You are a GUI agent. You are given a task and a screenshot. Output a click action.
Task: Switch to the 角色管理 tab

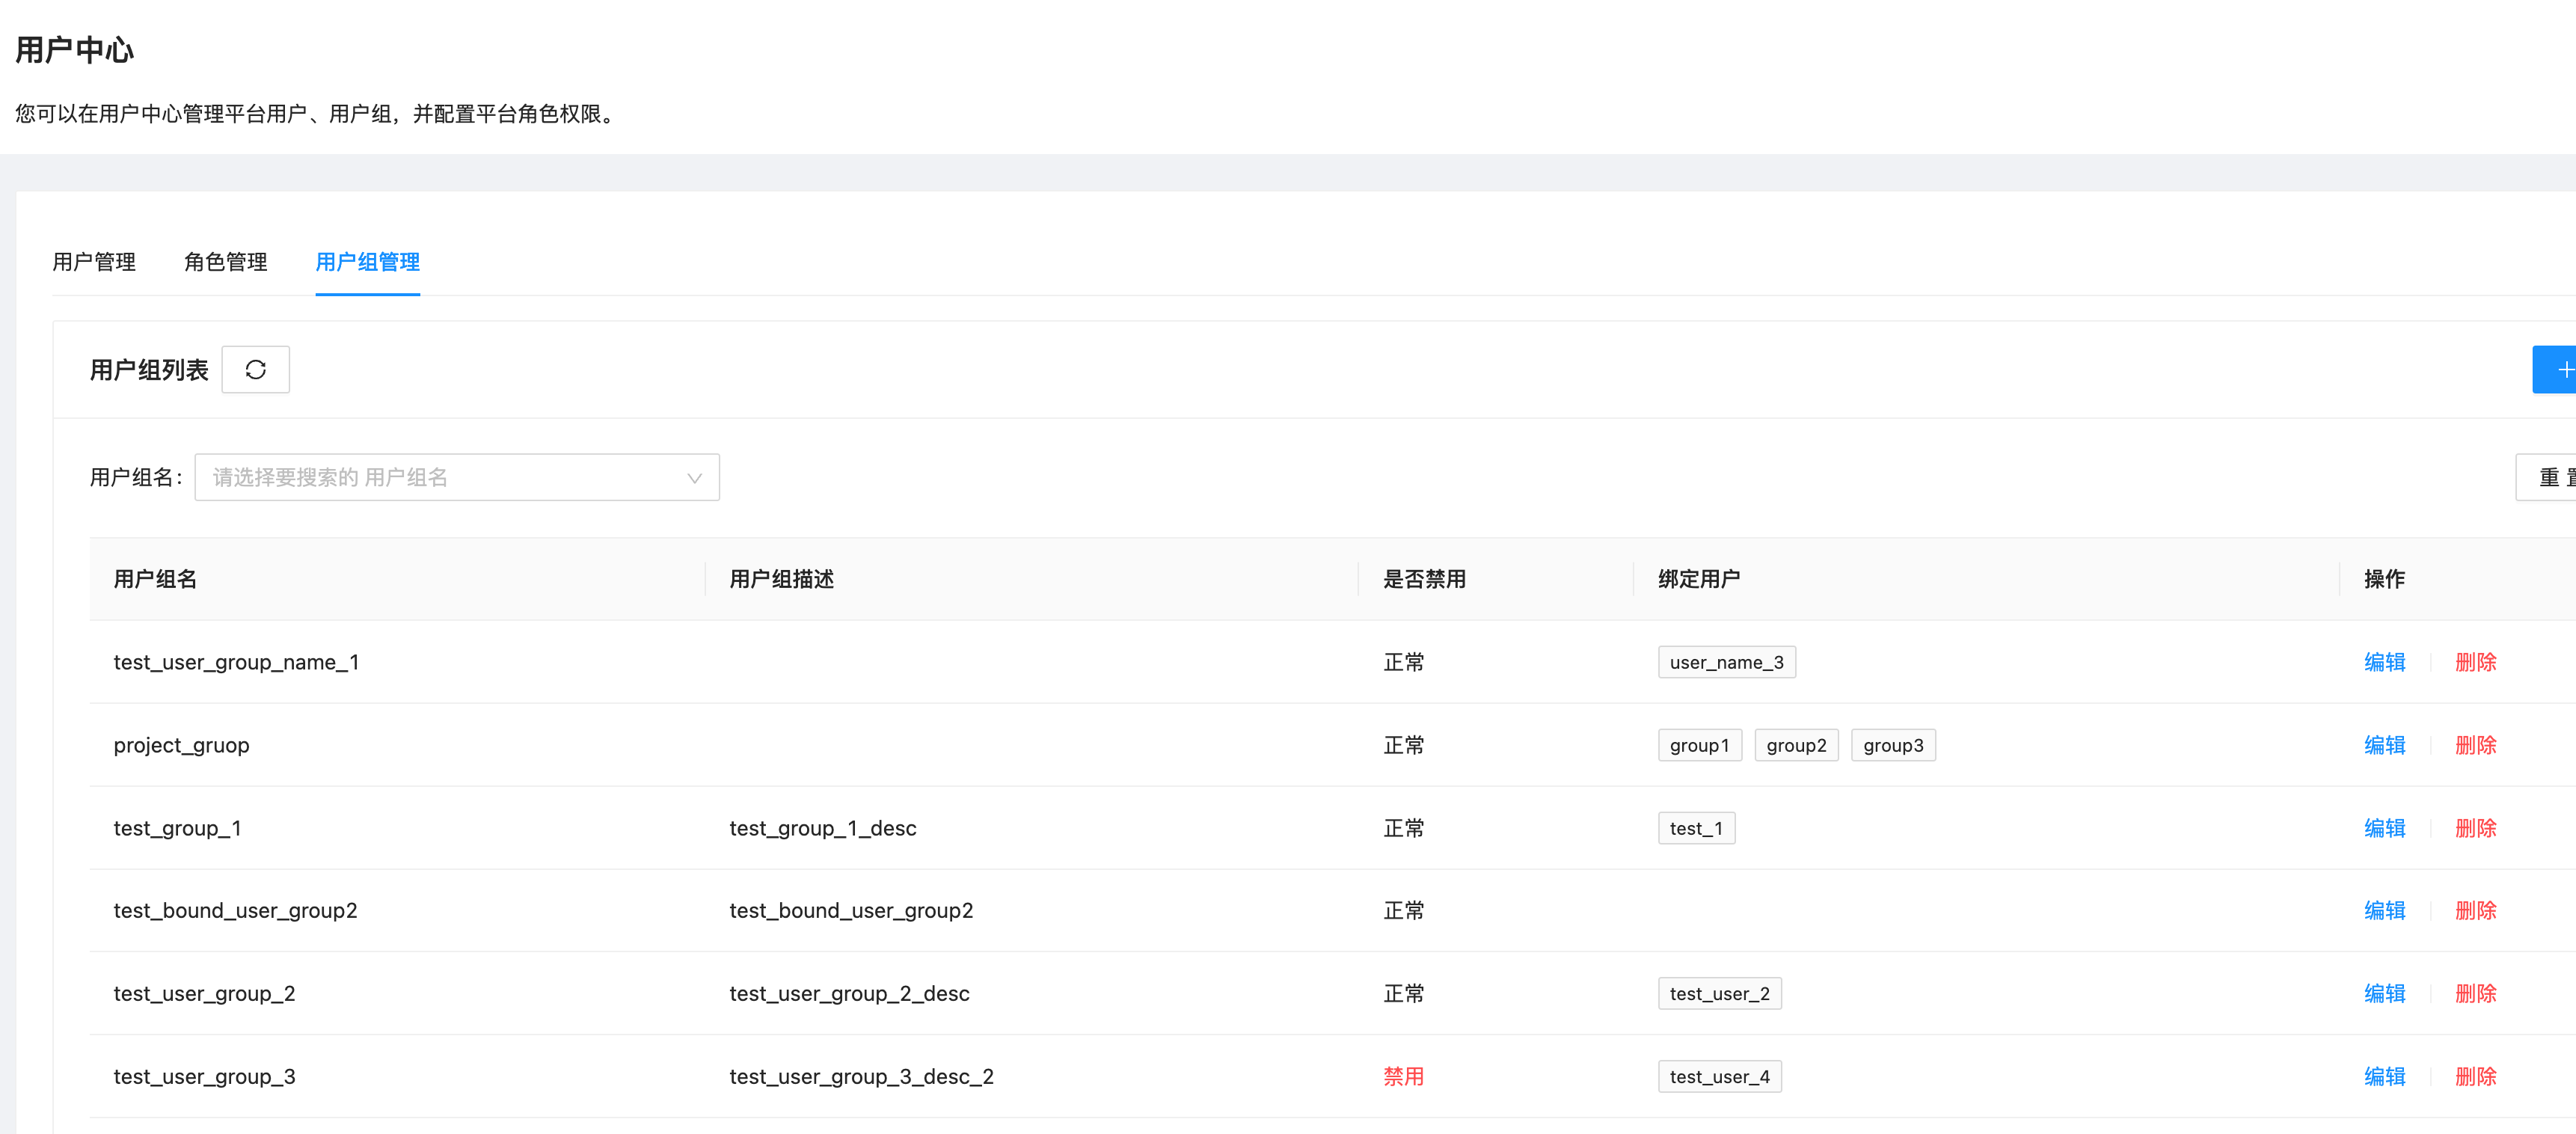pyautogui.click(x=225, y=262)
